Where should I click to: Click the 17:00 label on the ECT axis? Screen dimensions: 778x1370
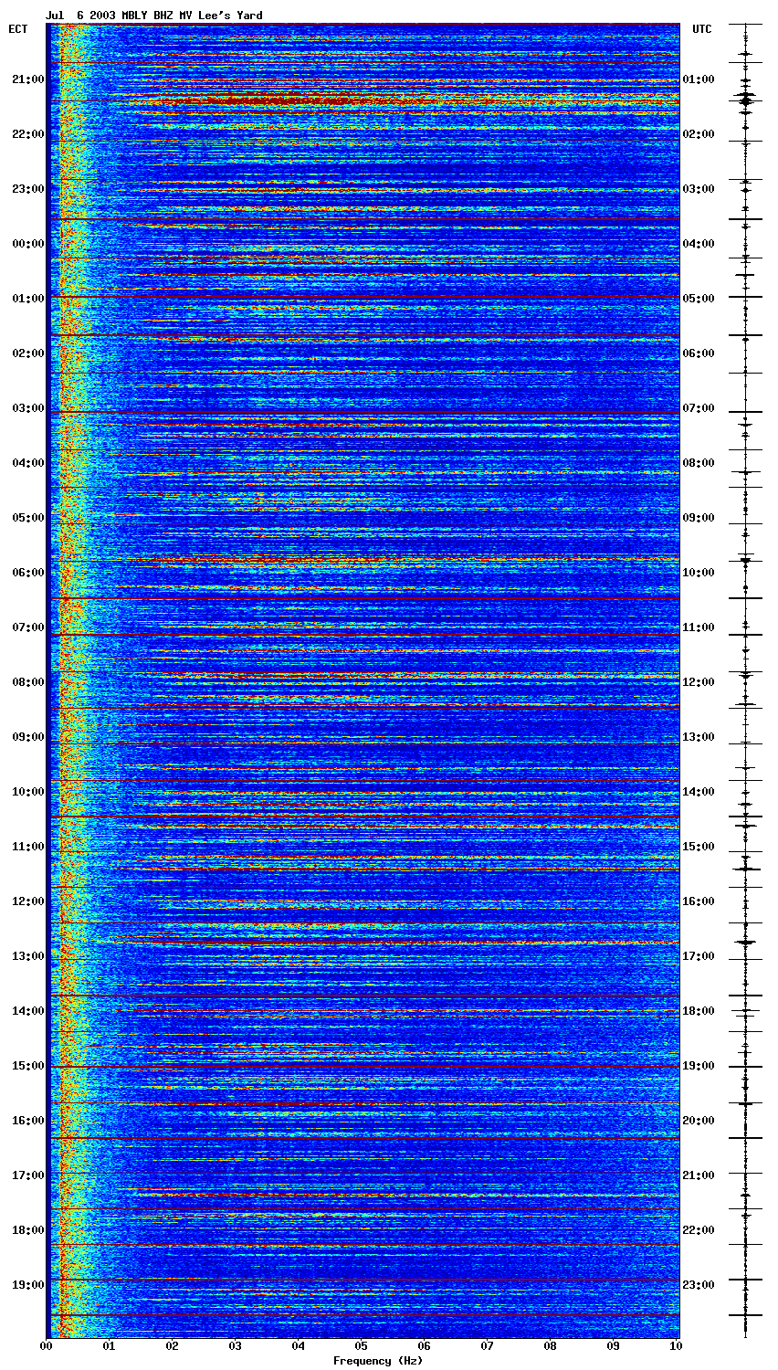28,1175
